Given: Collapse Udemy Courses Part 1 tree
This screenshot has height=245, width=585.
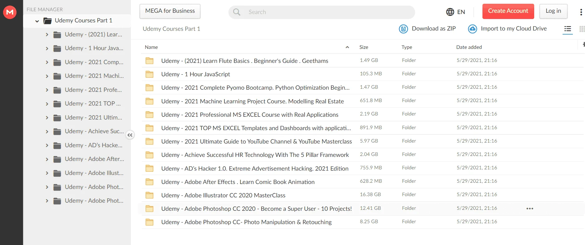Looking at the screenshot, I should point(37,21).
